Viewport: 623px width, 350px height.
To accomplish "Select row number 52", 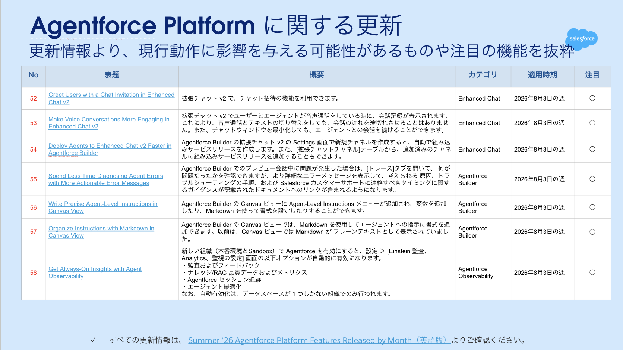I will point(34,98).
